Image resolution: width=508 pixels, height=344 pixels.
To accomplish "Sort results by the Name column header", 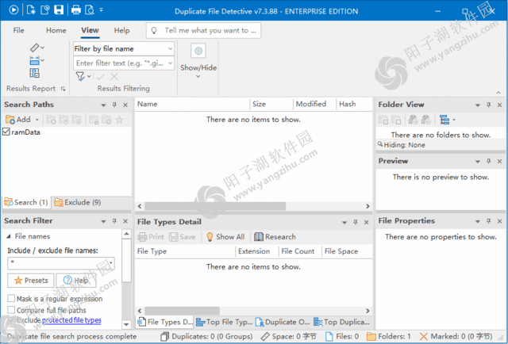I will click(x=192, y=104).
